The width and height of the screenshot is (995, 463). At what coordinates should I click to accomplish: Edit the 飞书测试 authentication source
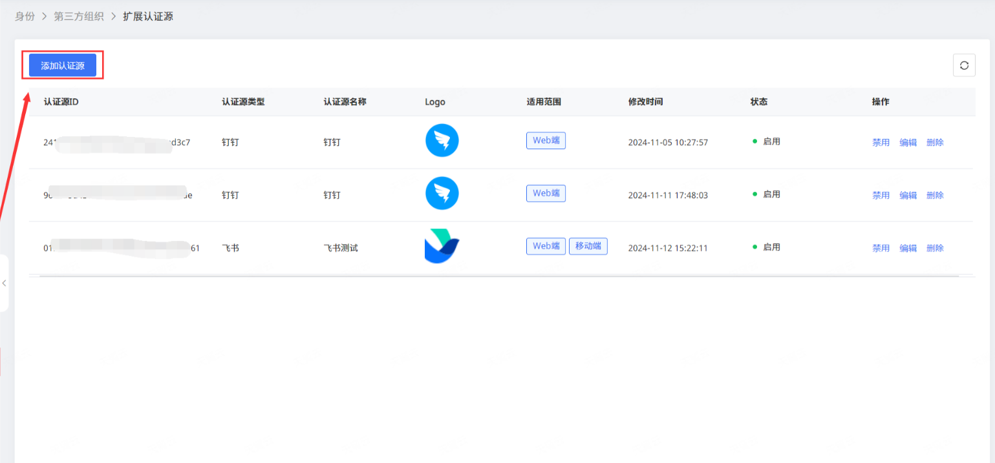point(908,248)
